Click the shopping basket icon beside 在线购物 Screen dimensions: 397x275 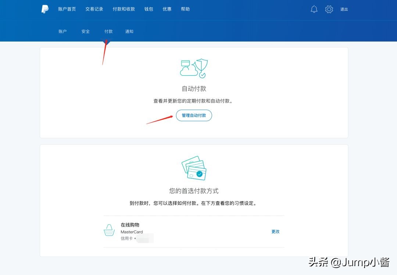109,230
